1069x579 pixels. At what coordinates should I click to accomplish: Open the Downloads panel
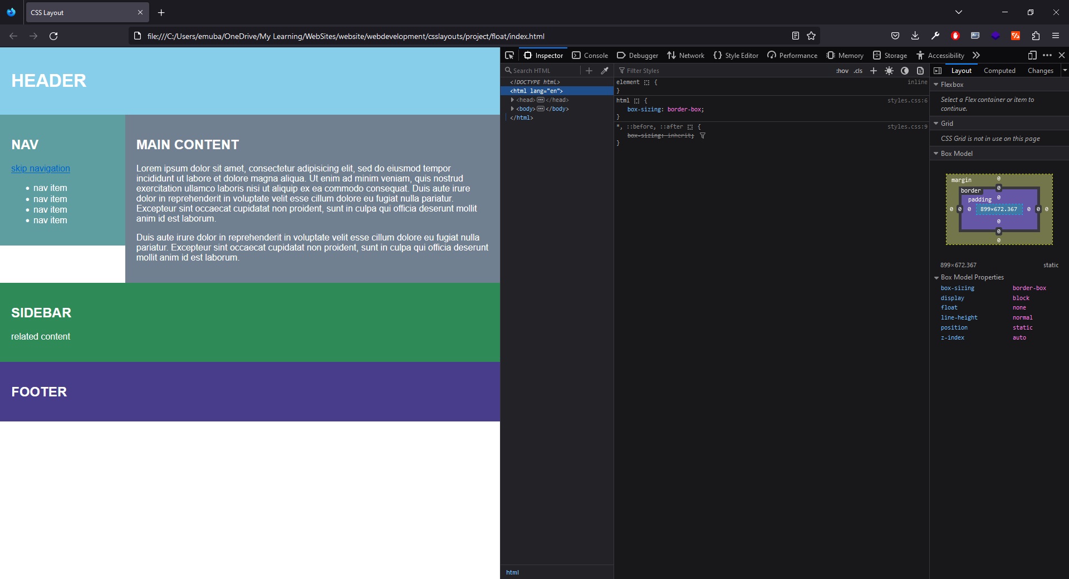pos(915,36)
